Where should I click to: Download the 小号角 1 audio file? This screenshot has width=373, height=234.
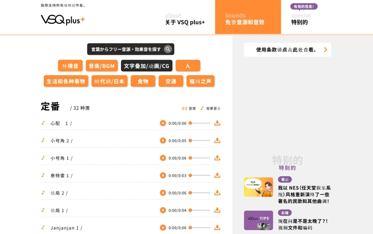pyautogui.click(x=217, y=158)
